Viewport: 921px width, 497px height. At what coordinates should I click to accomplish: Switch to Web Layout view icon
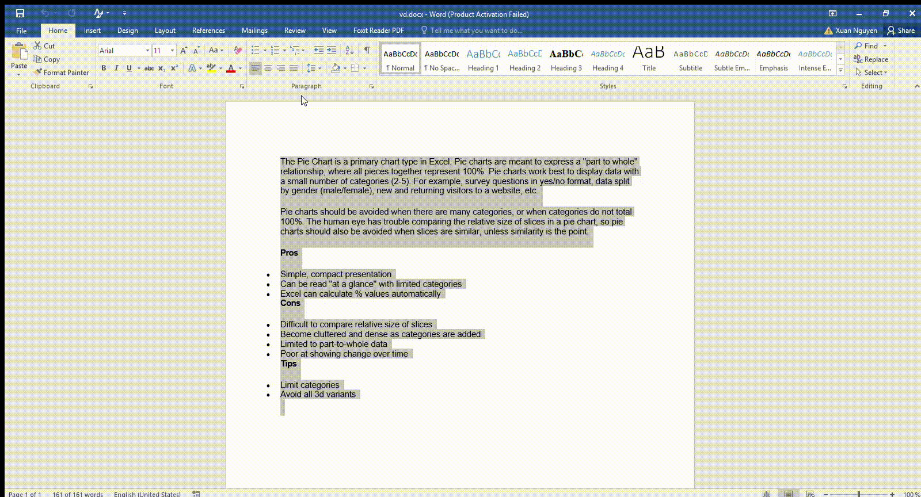click(x=810, y=494)
